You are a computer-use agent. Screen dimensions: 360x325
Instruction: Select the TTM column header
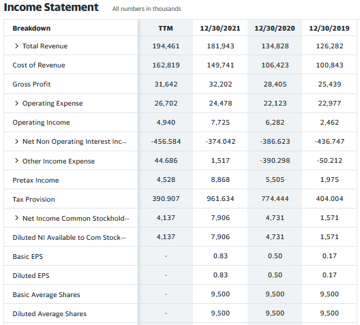coord(166,28)
